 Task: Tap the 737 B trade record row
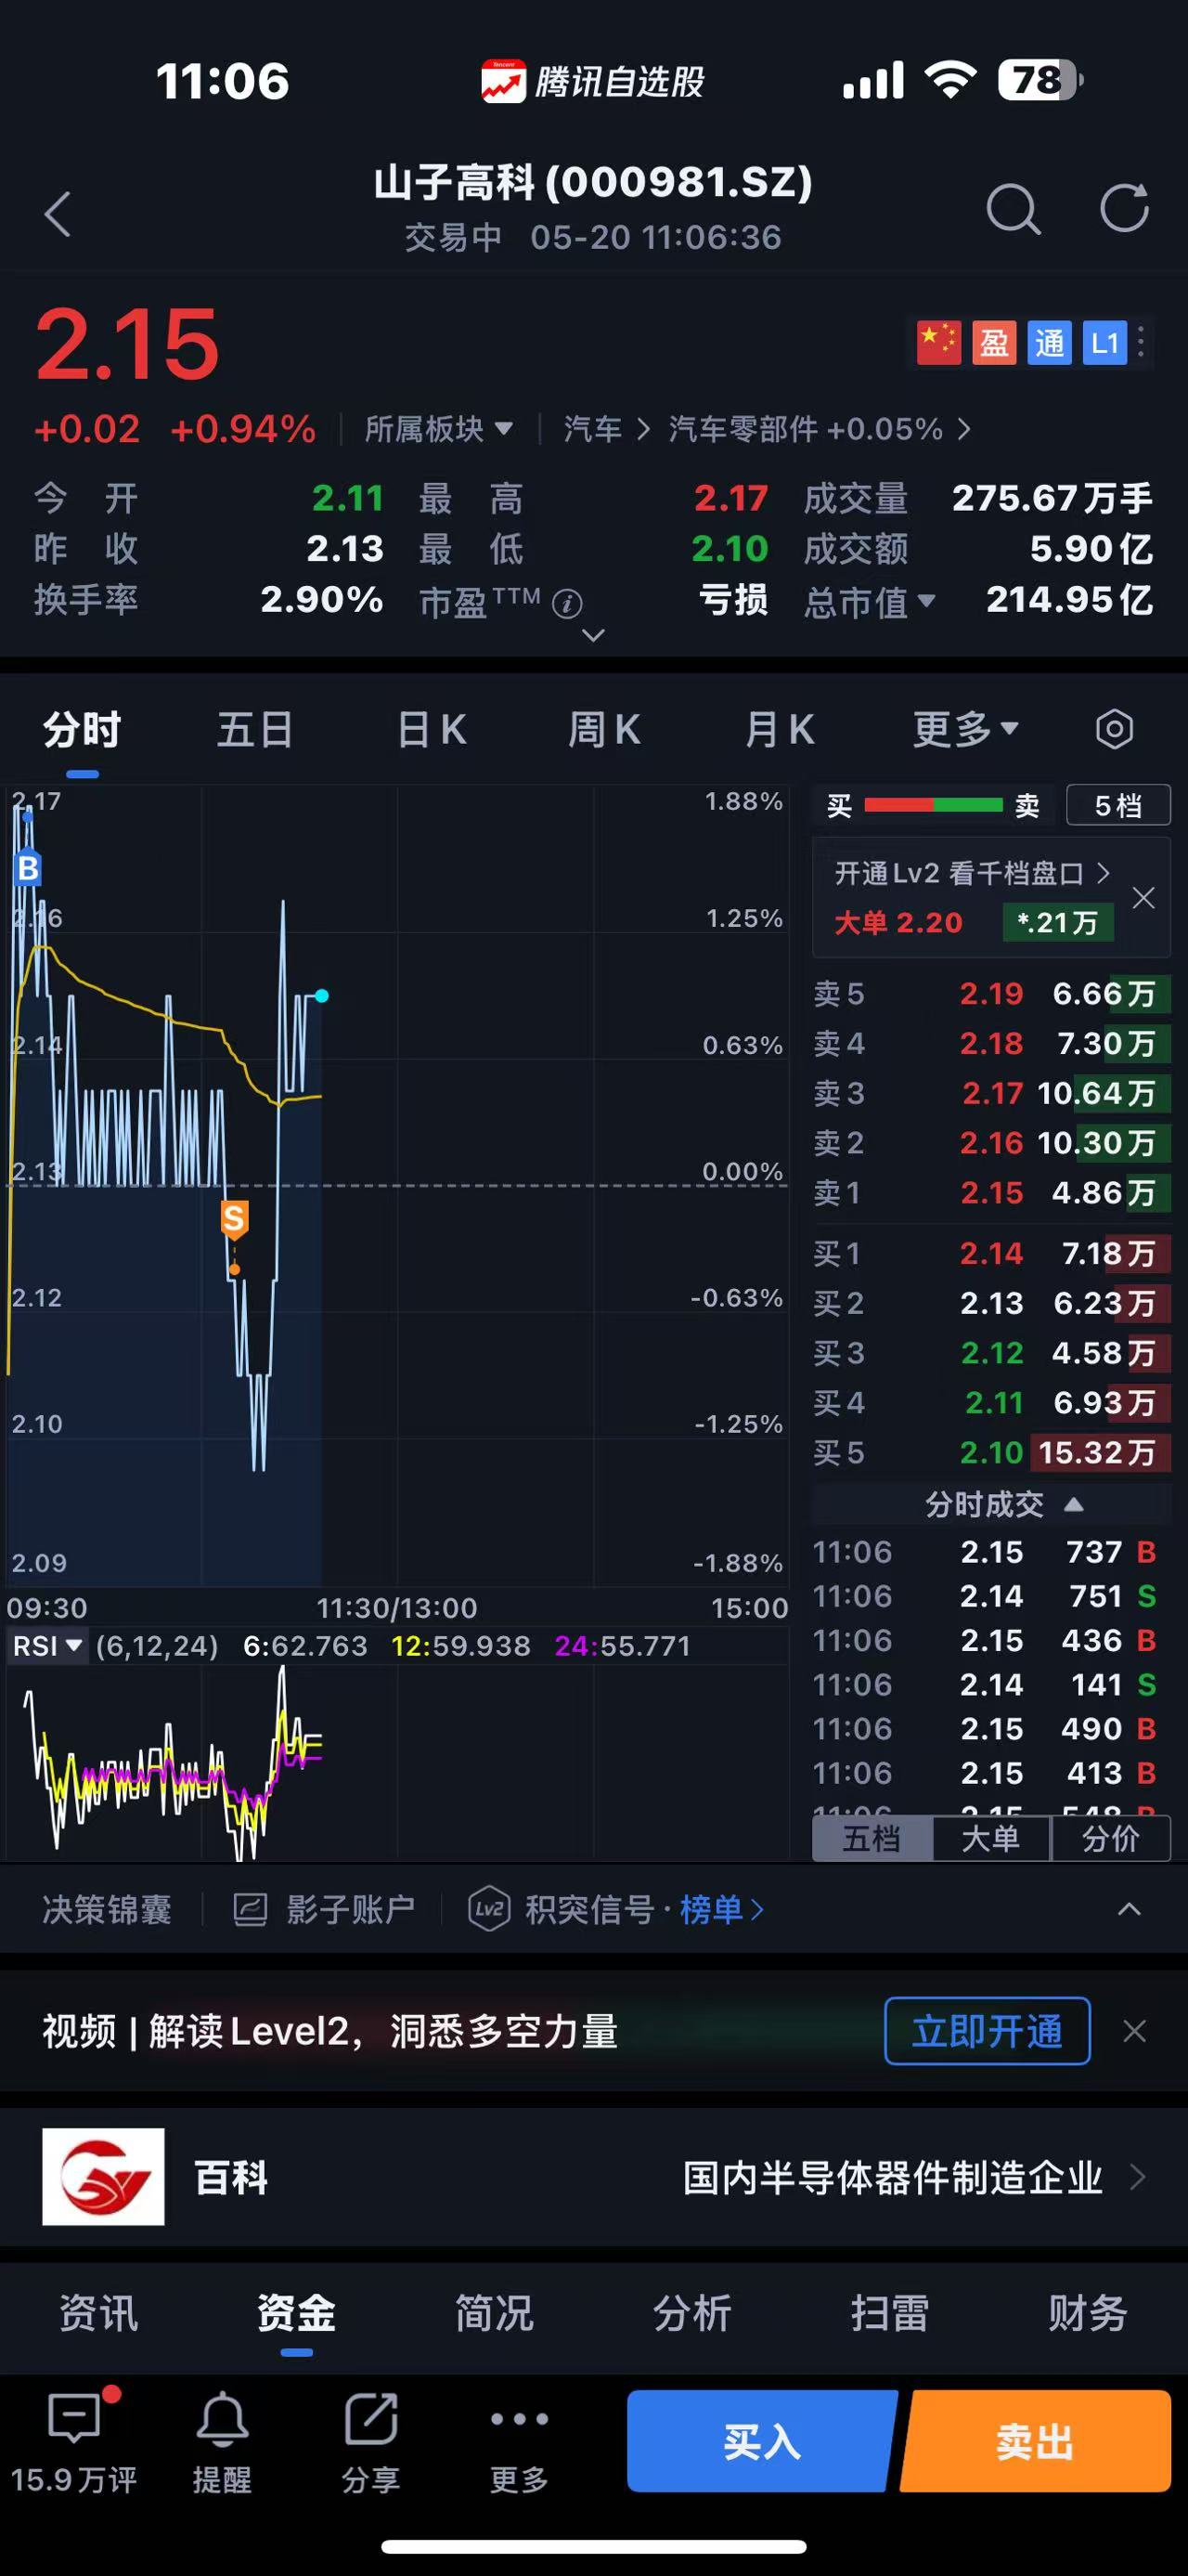pyautogui.click(x=985, y=1551)
